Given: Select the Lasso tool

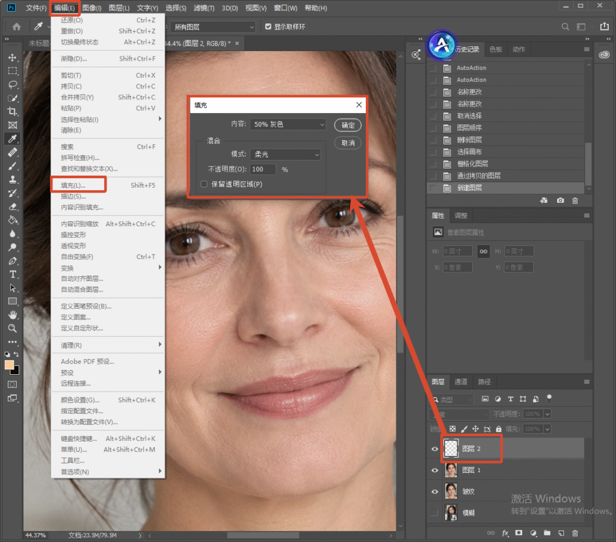Looking at the screenshot, I should [x=13, y=84].
